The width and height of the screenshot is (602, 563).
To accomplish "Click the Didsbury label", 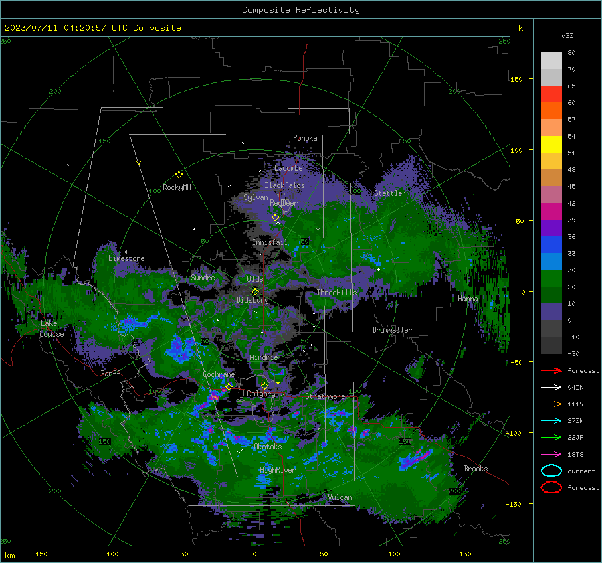I will click(252, 300).
